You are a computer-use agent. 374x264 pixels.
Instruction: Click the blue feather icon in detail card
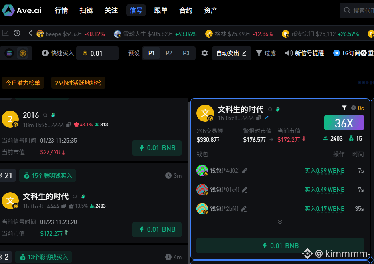click(267, 117)
